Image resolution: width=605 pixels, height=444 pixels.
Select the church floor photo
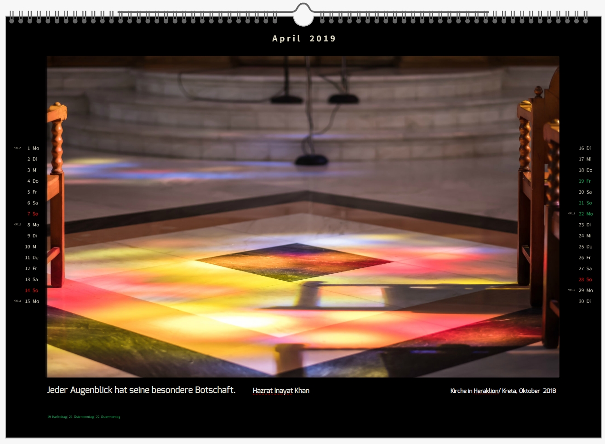303,217
